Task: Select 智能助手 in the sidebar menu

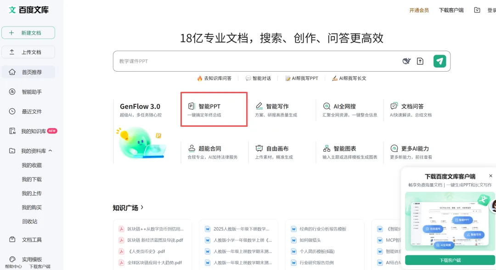Action: point(32,92)
